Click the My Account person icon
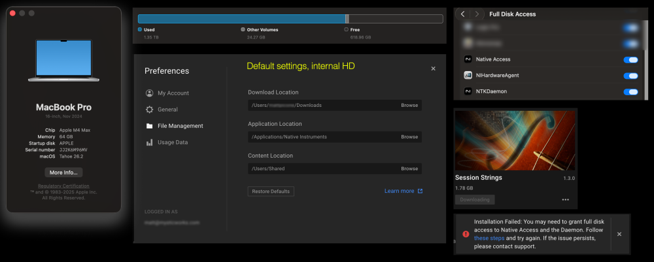Viewport: 654px width, 262px height. [x=149, y=93]
